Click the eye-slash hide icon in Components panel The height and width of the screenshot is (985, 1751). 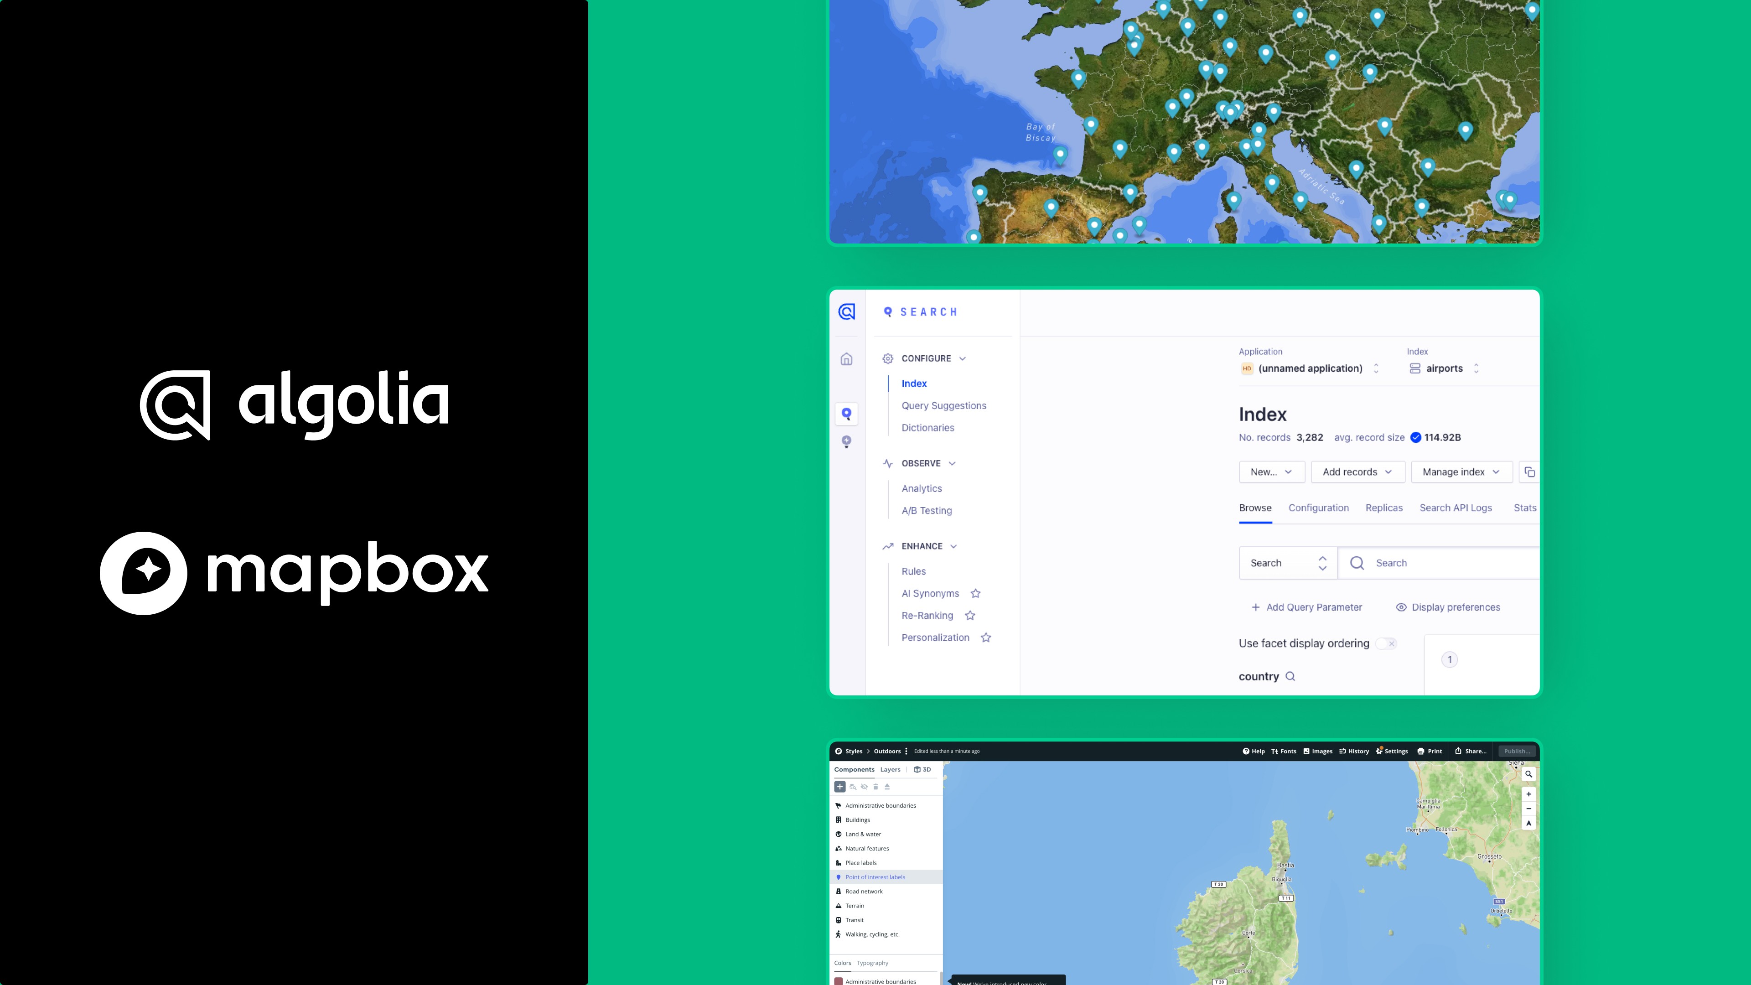click(864, 787)
